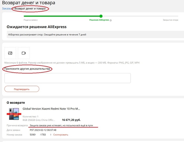Click info icon next to Решение AliExpress
The height and width of the screenshot is (142, 184).
[111, 20]
